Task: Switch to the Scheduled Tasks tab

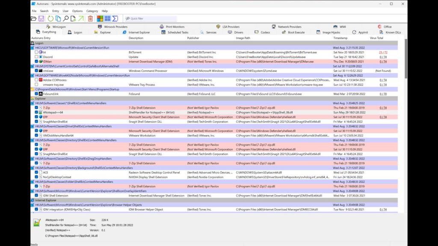Action: coord(178,32)
